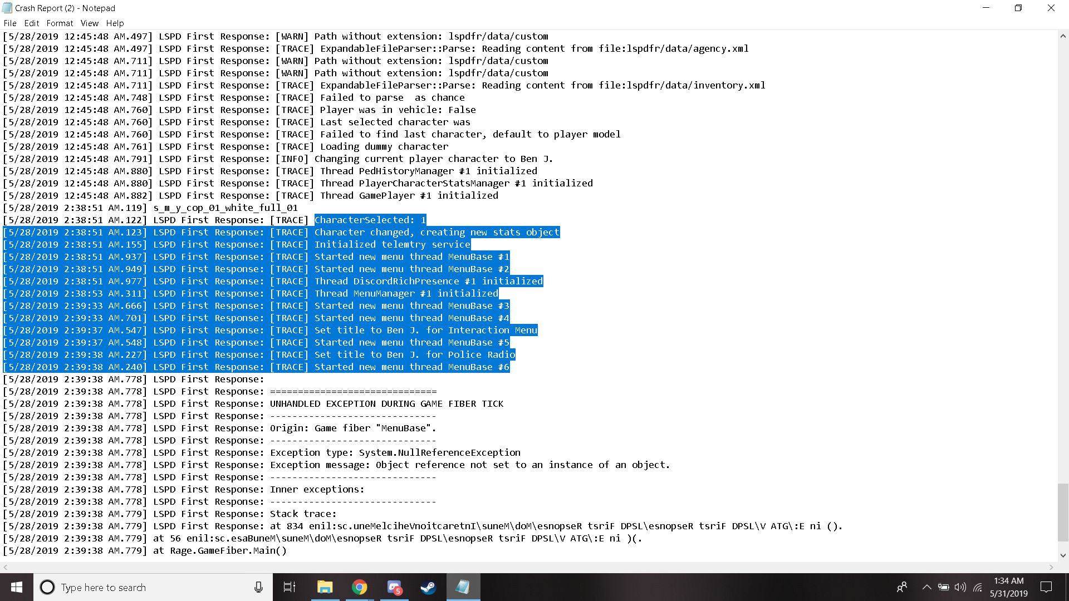Open the Edit menu
This screenshot has height=601, width=1069.
click(31, 23)
